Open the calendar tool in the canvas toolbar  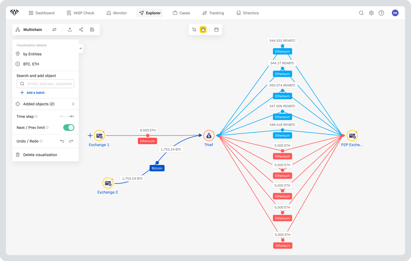216,30
